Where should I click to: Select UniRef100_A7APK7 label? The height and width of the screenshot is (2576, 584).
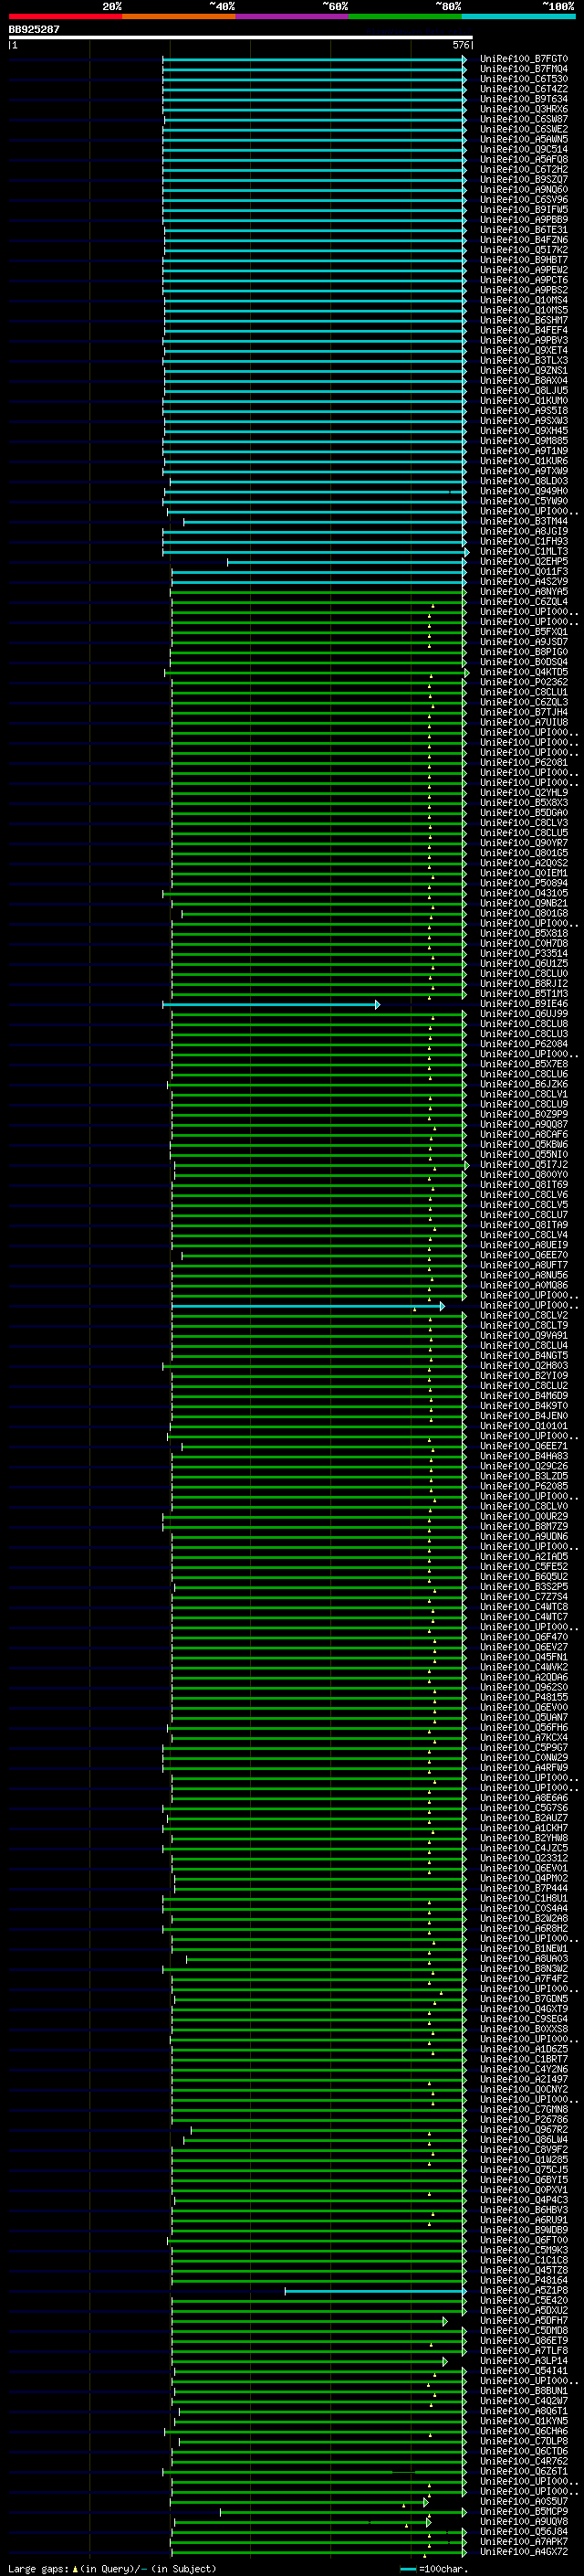click(x=524, y=2542)
